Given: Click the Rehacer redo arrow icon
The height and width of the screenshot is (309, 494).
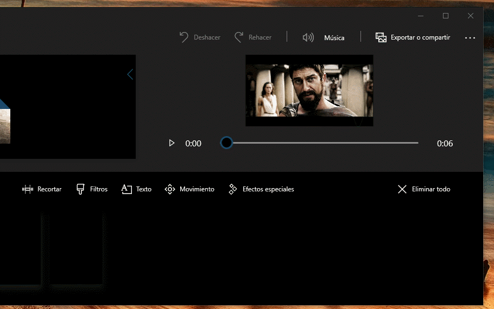Looking at the screenshot, I should pyautogui.click(x=239, y=37).
